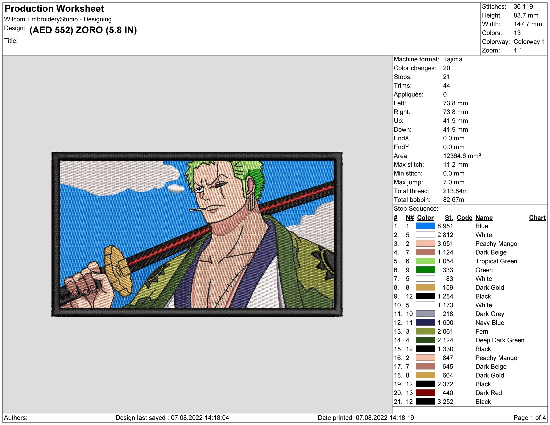Click stitch count '8 951' for Blue

[x=445, y=226]
